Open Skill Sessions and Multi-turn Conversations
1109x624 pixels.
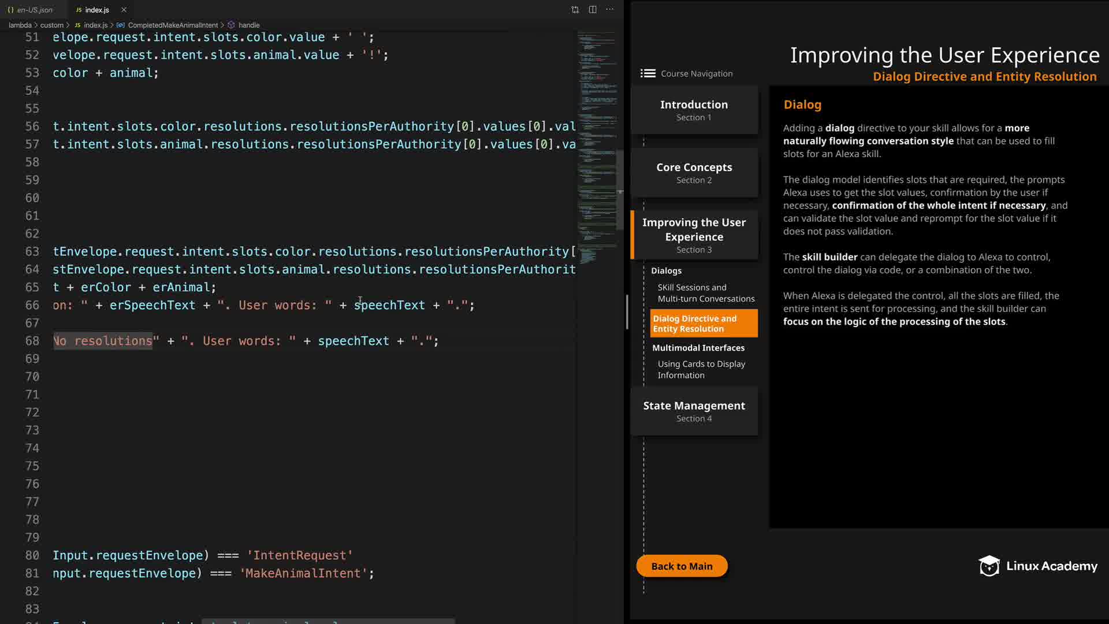(x=705, y=293)
